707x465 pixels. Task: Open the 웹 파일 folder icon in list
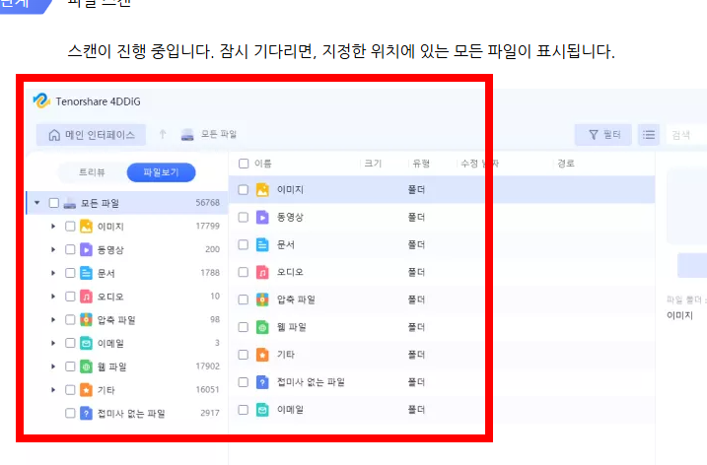coord(262,327)
